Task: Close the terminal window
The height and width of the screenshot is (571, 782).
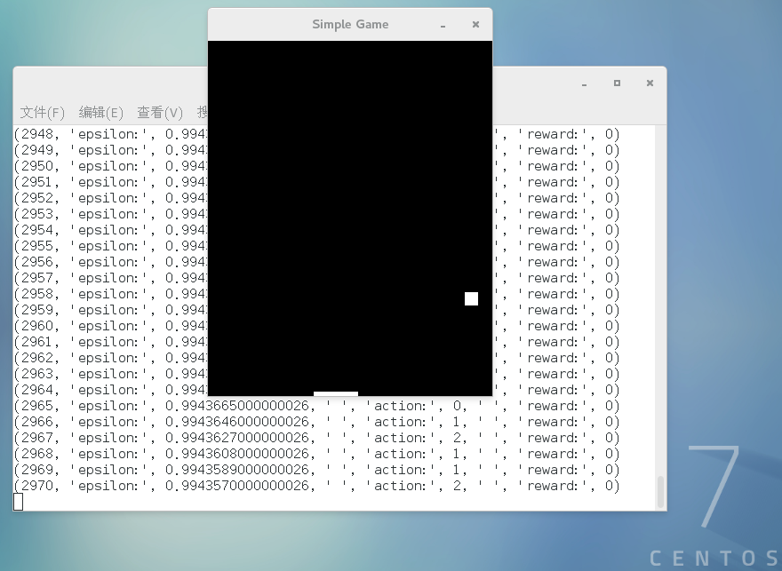Action: coord(650,83)
